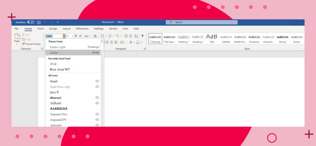Screen dimensions: 316x146
Task: Click the Copy button
Action: pos(26,39)
